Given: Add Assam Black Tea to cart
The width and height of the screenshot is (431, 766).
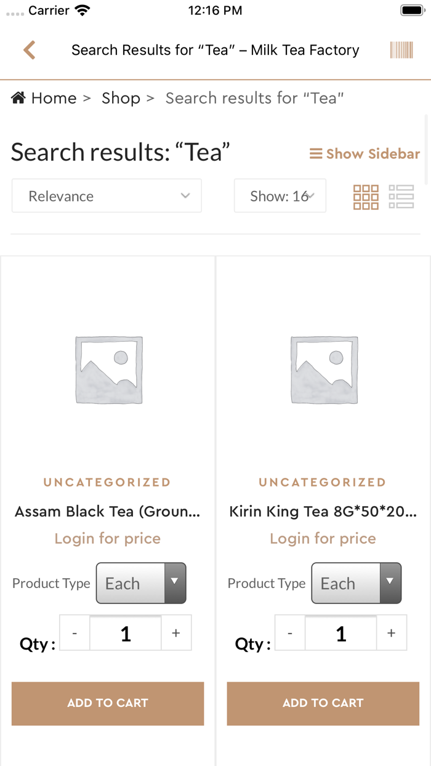Looking at the screenshot, I should click(108, 703).
